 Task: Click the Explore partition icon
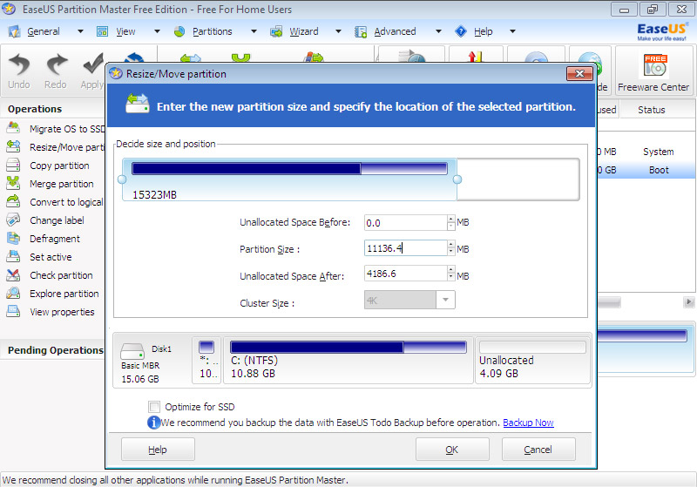tap(13, 294)
